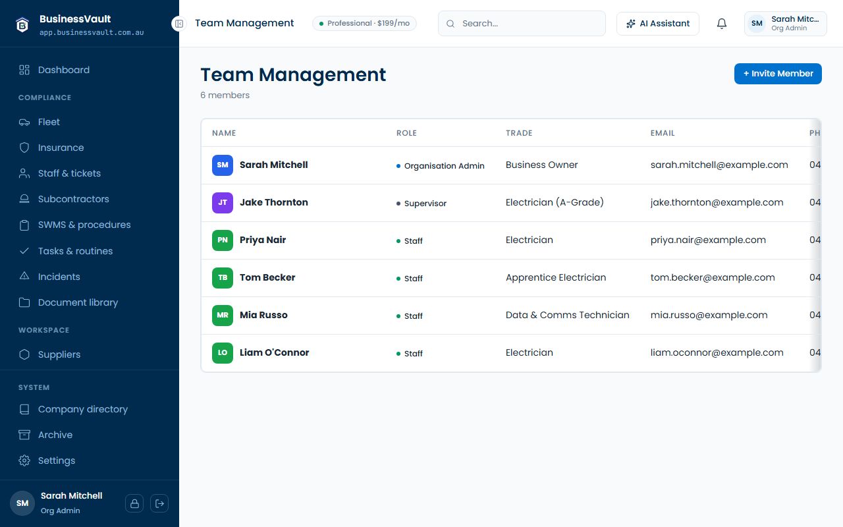Click Liam O'Connor's name
Image resolution: width=843 pixels, height=527 pixels.
pos(274,352)
